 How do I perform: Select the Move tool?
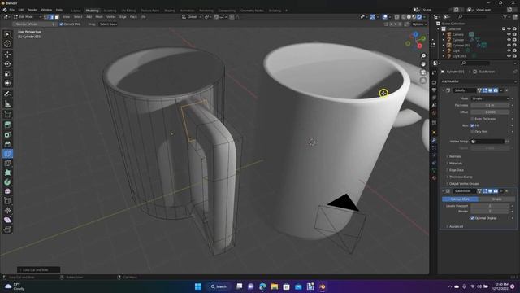[x=7, y=55]
